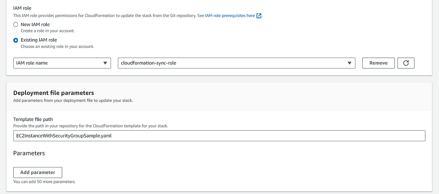Click the 'New IAM role' label text

click(35, 25)
